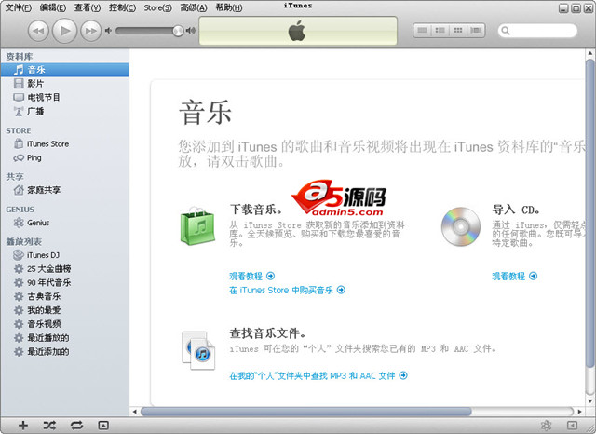Select 电视节目 in the sidebar

click(x=64, y=97)
